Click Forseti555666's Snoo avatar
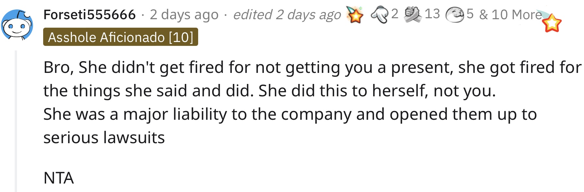The height and width of the screenshot is (192, 584). coord(17,25)
